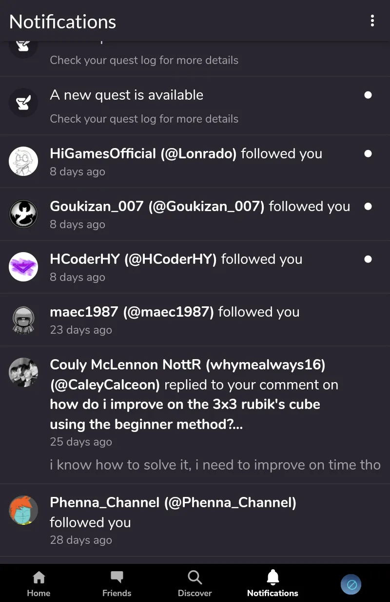Viewport: 390px width, 602px height.
Task: Open Discover search tab
Action: pos(195,584)
